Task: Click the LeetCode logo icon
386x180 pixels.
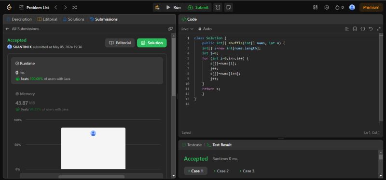Action: click(x=9, y=7)
